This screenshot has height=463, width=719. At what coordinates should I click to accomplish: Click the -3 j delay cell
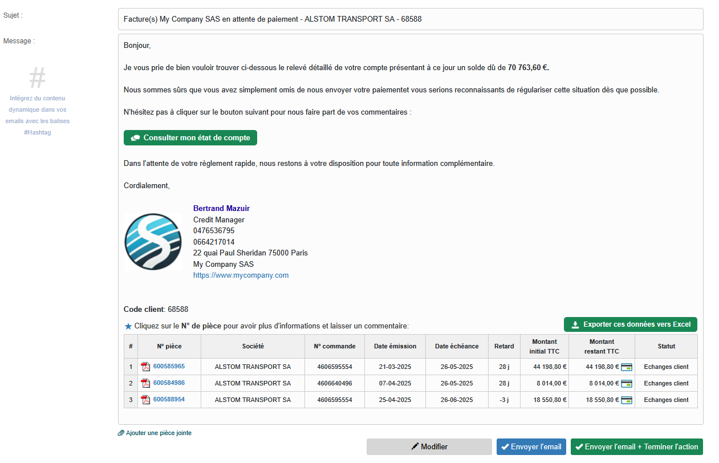tap(504, 400)
